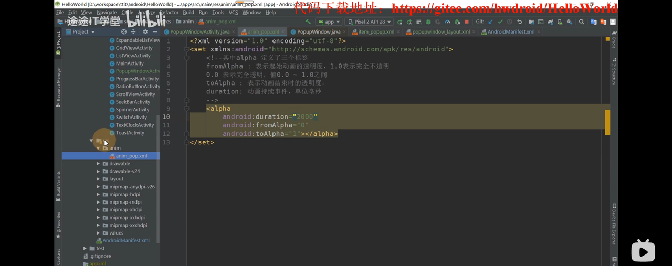The width and height of the screenshot is (672, 266).
Task: Click the Search Everywhere magnifier icon
Action: pos(582,22)
